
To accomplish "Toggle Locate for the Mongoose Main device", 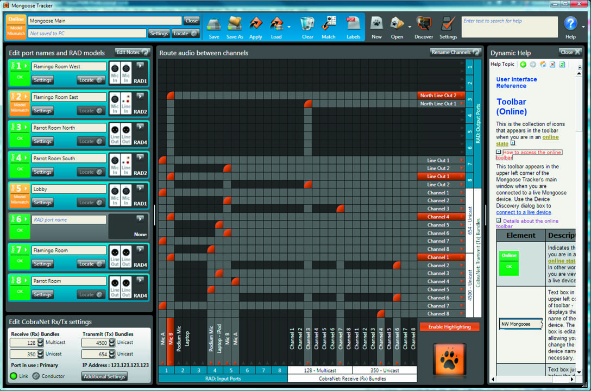I will pos(185,33).
